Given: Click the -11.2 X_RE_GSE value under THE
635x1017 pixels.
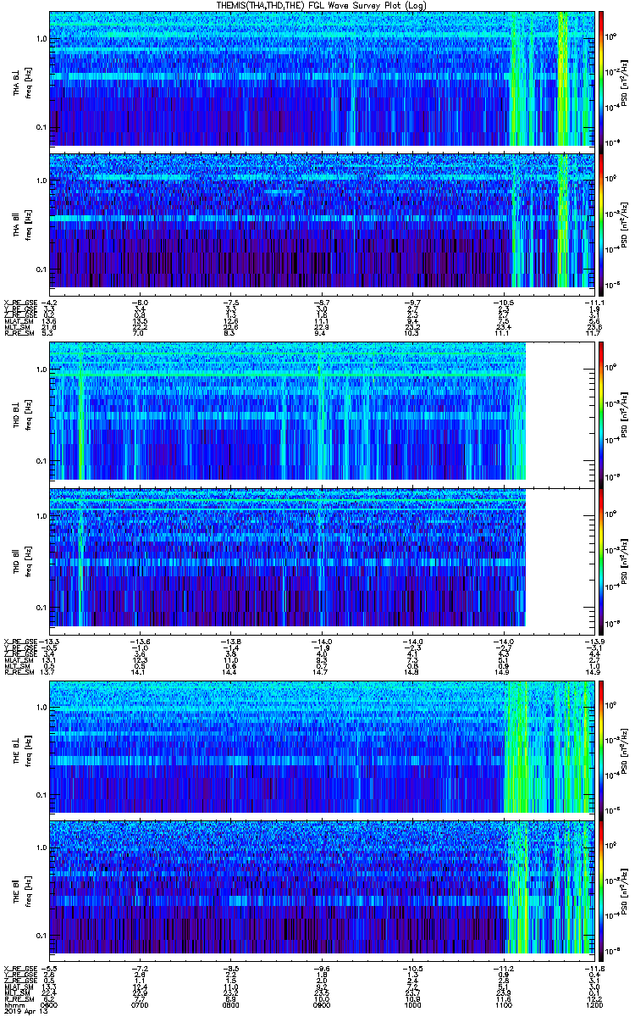Looking at the screenshot, I should 503,969.
